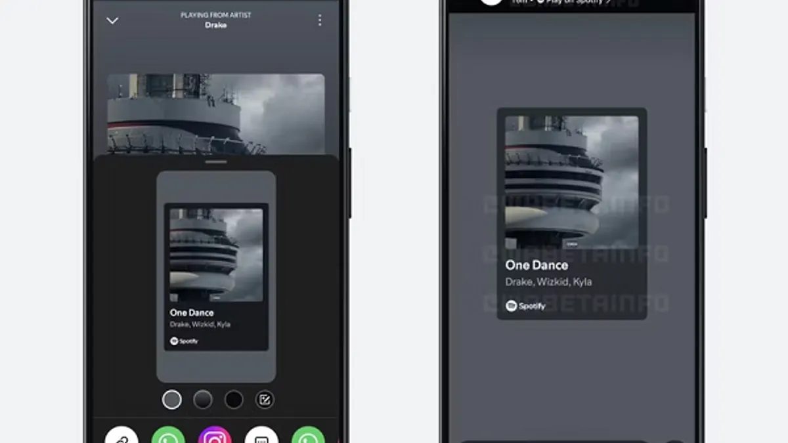
Task: Tap the share sheet's drag handle bar
Action: click(x=216, y=161)
